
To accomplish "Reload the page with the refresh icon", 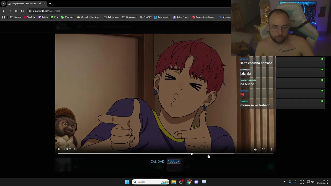I will click(x=16, y=11).
